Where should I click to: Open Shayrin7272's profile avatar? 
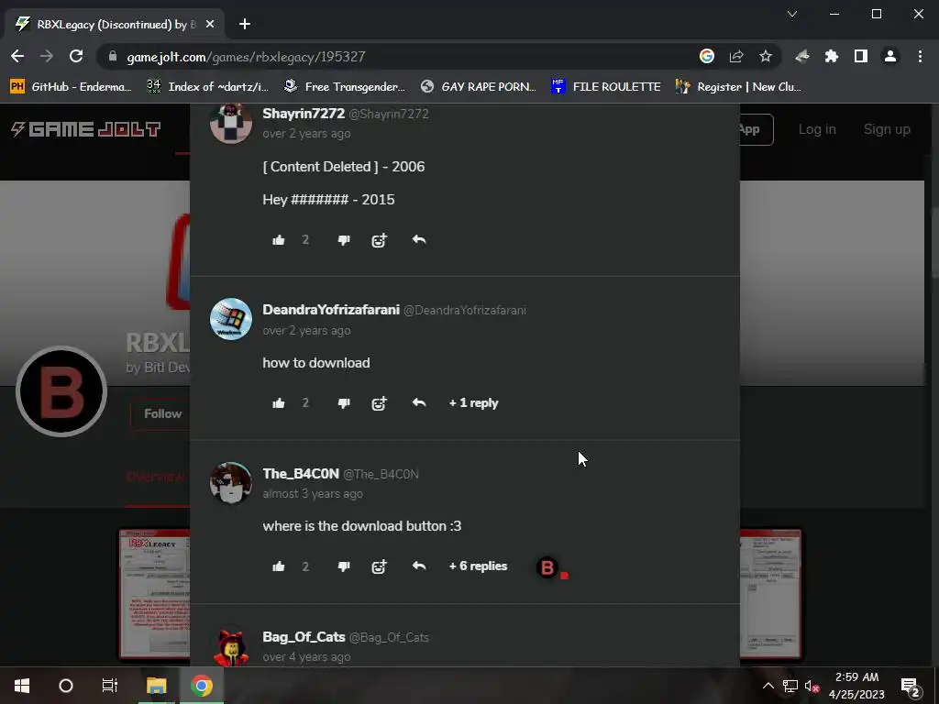pos(230,123)
